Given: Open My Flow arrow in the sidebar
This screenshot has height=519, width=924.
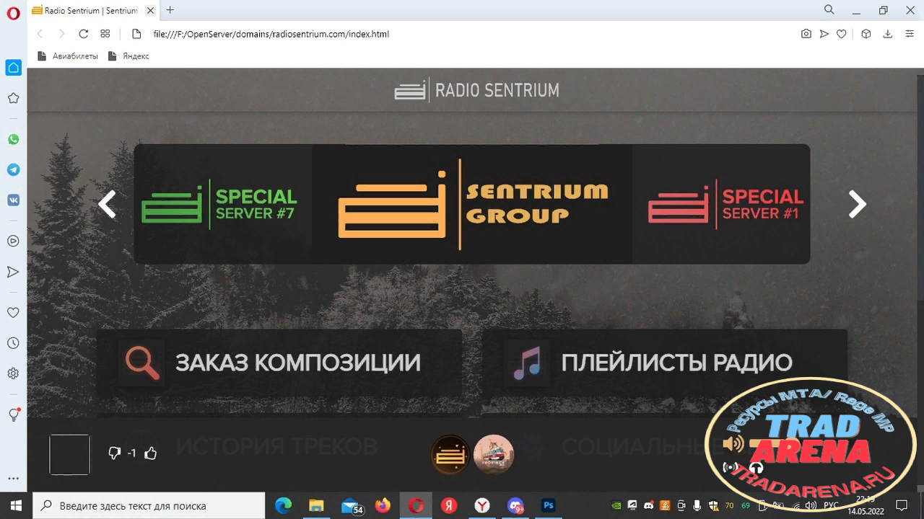Looking at the screenshot, I should coord(13,272).
